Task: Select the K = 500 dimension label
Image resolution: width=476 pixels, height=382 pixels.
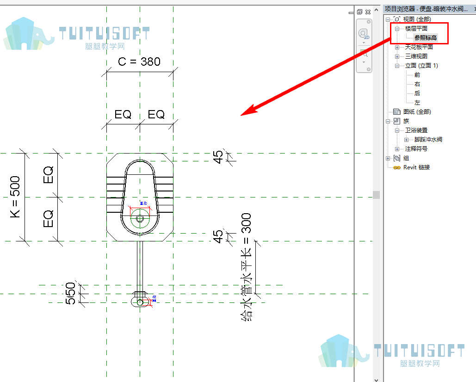Action: click(15, 197)
